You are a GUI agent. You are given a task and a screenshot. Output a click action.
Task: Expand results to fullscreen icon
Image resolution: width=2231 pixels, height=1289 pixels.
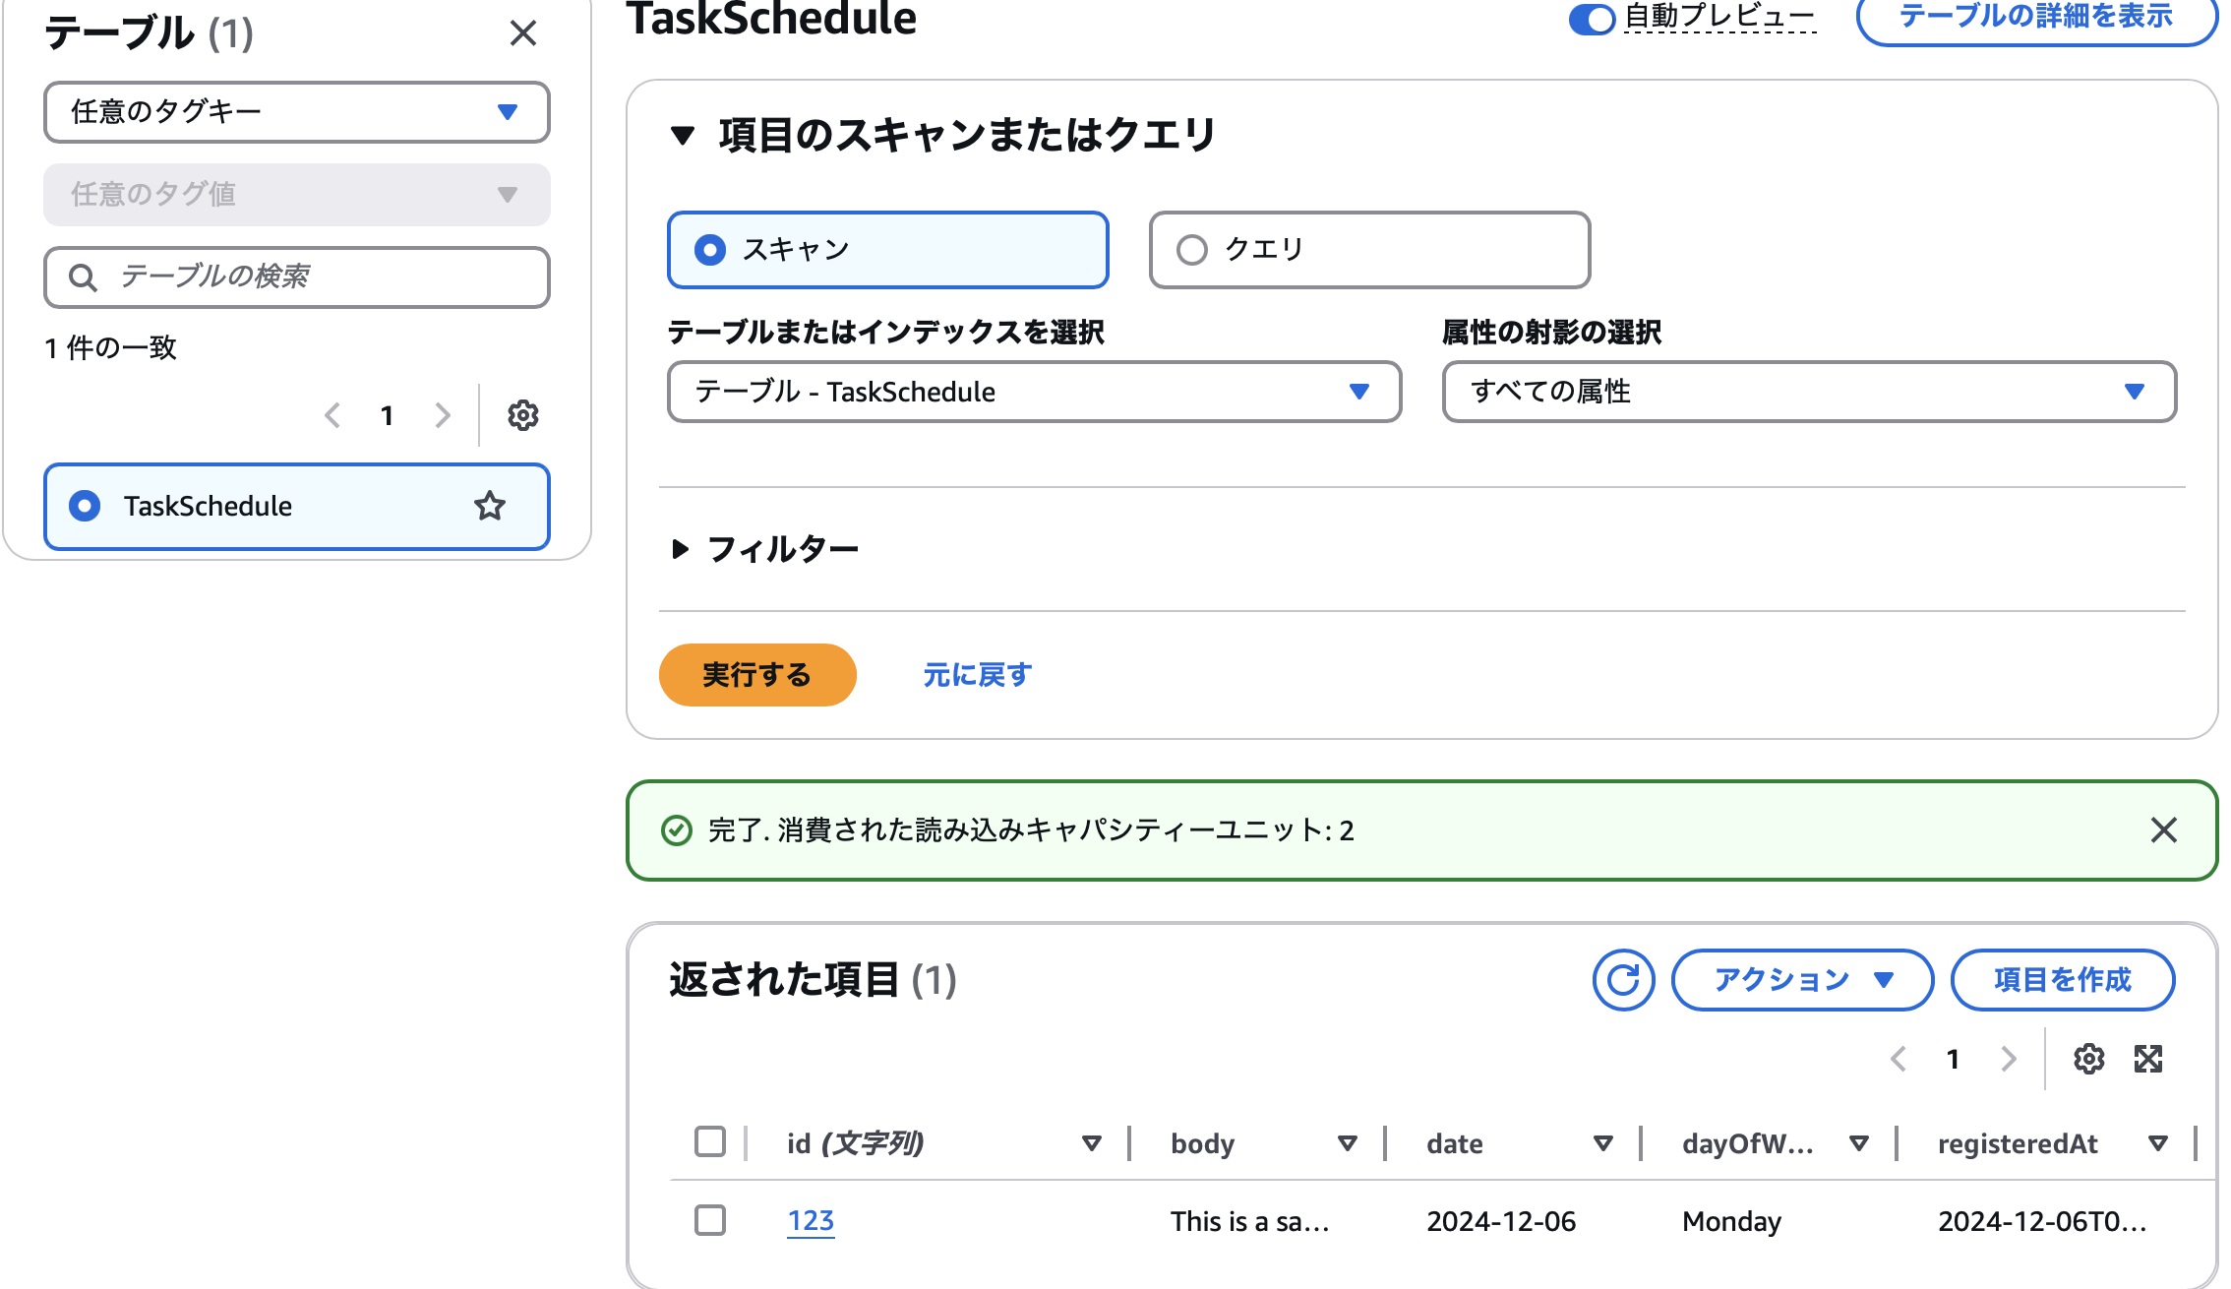[2148, 1059]
